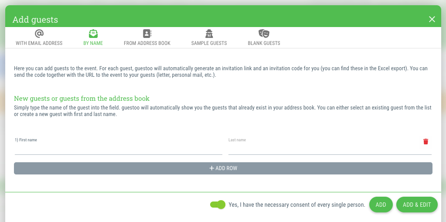Click the necessary consent statement text
Screen dimensions: 446x222
(x=296, y=205)
